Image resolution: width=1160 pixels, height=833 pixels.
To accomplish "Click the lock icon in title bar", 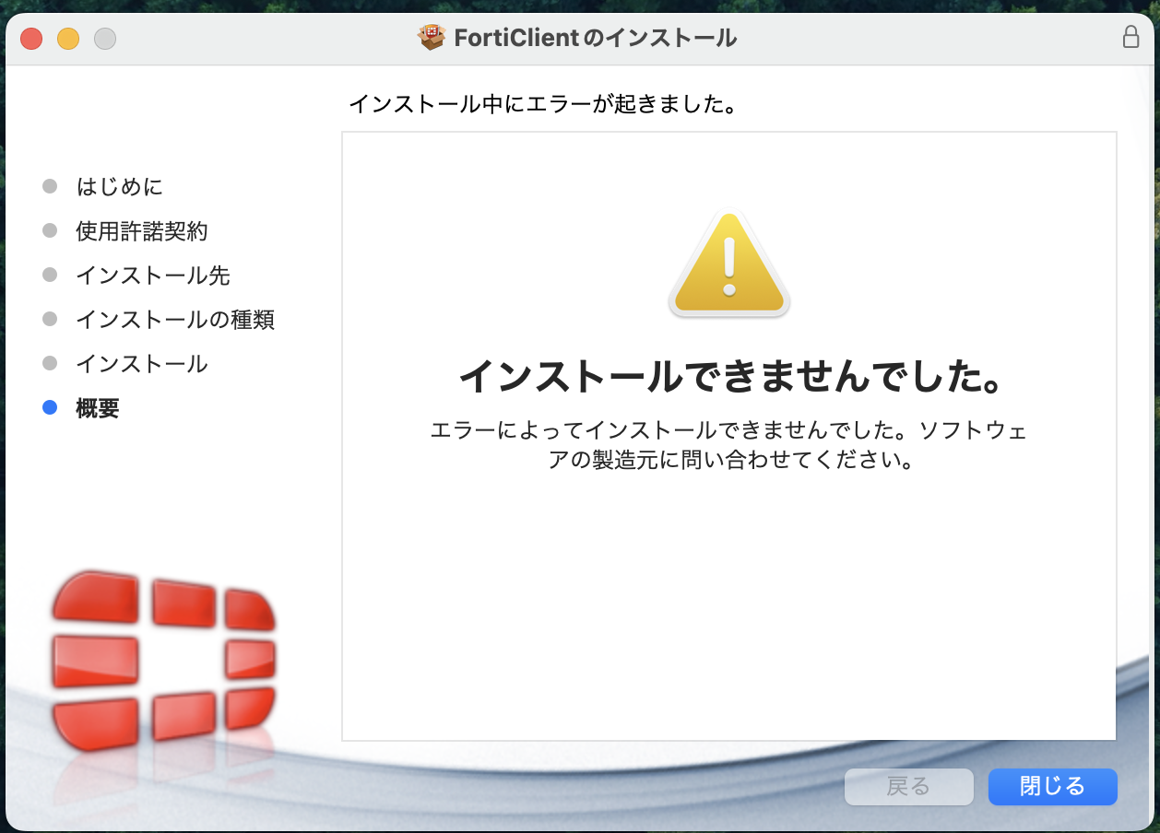I will coord(1130,37).
